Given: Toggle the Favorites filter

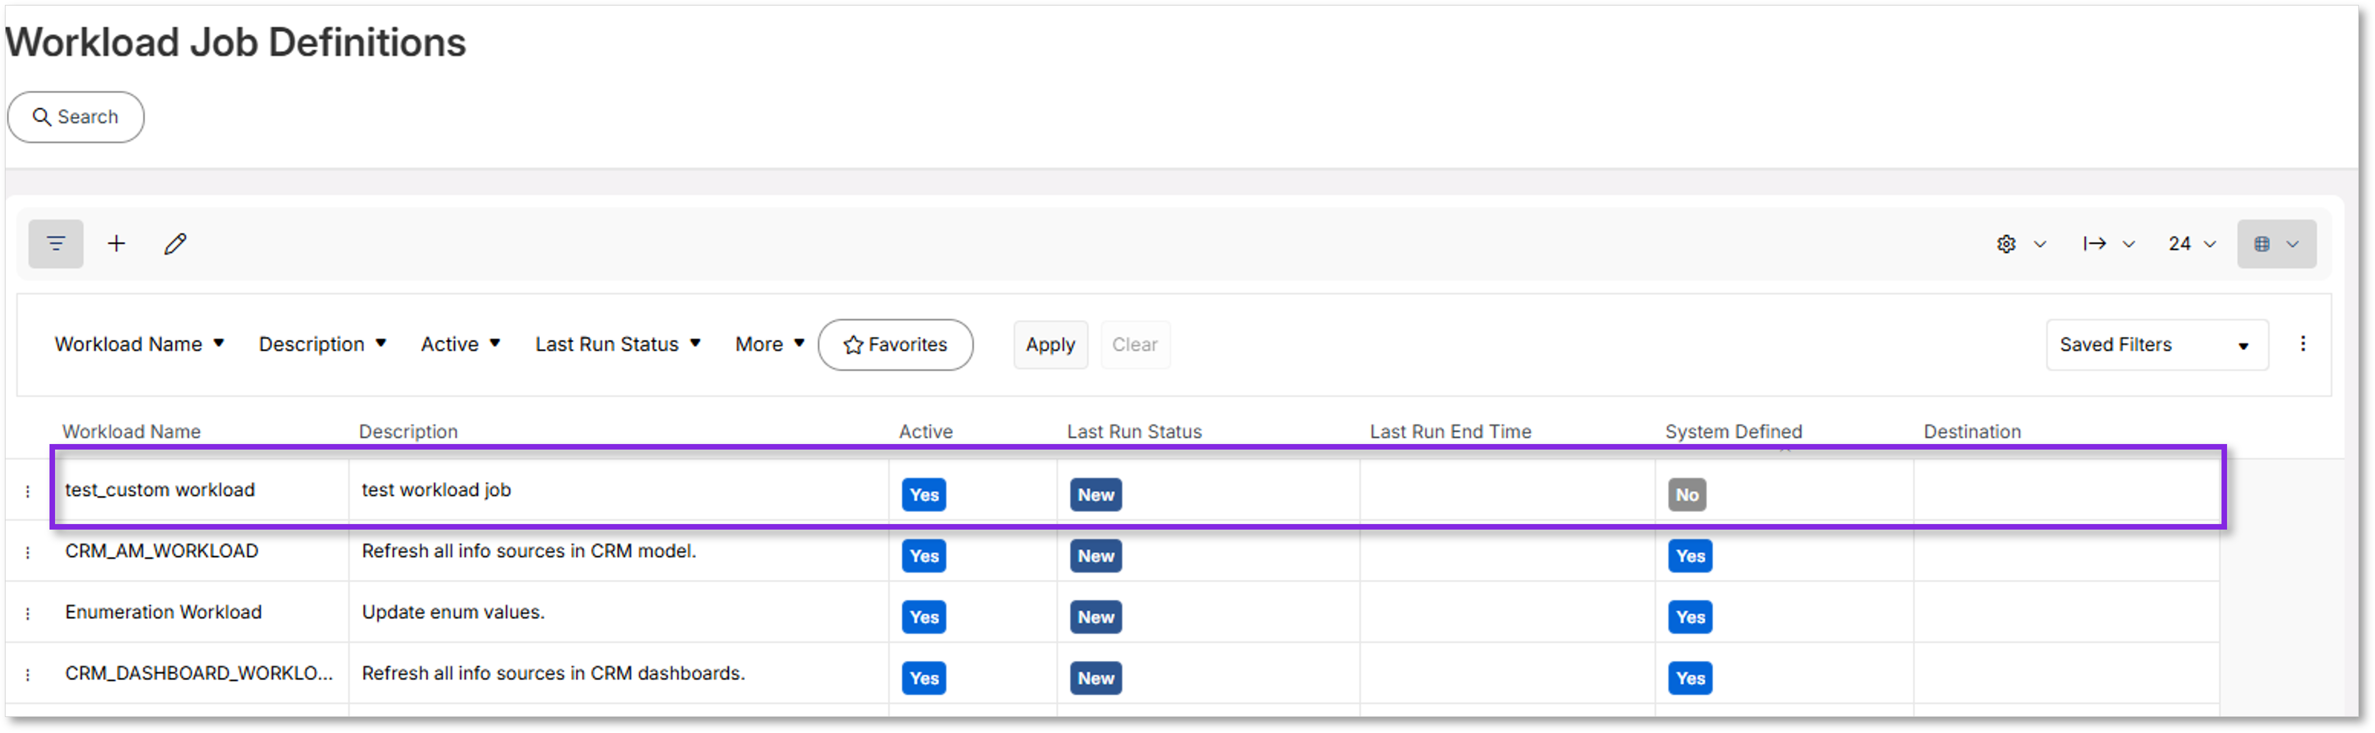Looking at the screenshot, I should pyautogui.click(x=895, y=345).
